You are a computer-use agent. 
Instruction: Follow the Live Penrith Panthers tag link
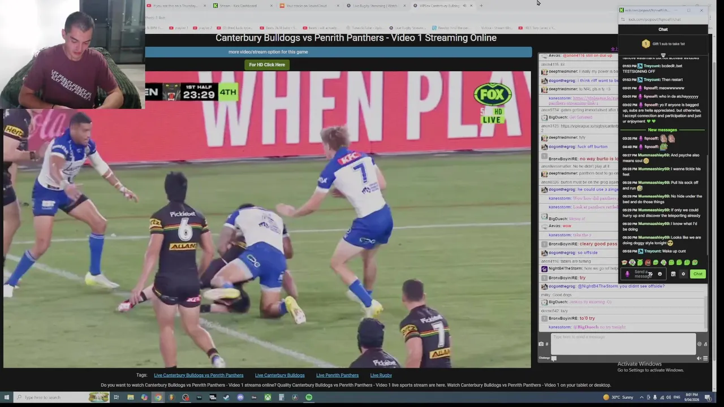[x=337, y=375]
